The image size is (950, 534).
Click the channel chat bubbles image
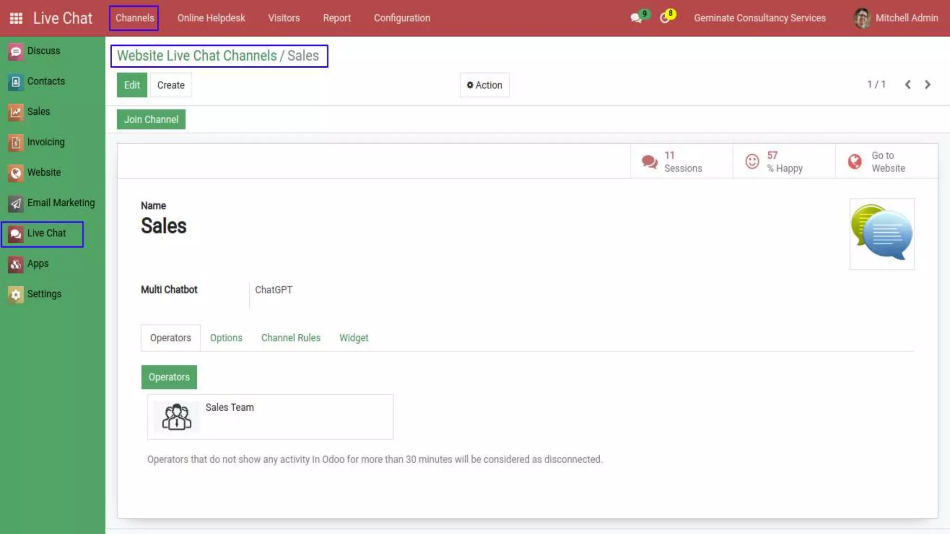tap(881, 234)
